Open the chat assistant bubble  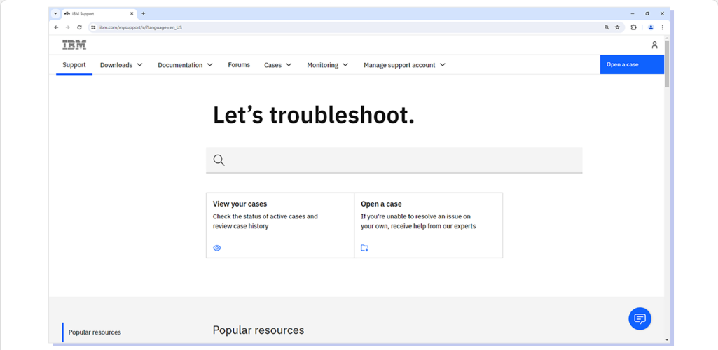coord(640,319)
